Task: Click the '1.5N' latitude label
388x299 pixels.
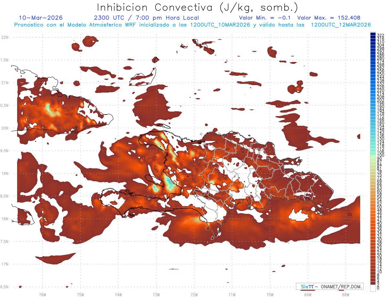Action: 5,60
